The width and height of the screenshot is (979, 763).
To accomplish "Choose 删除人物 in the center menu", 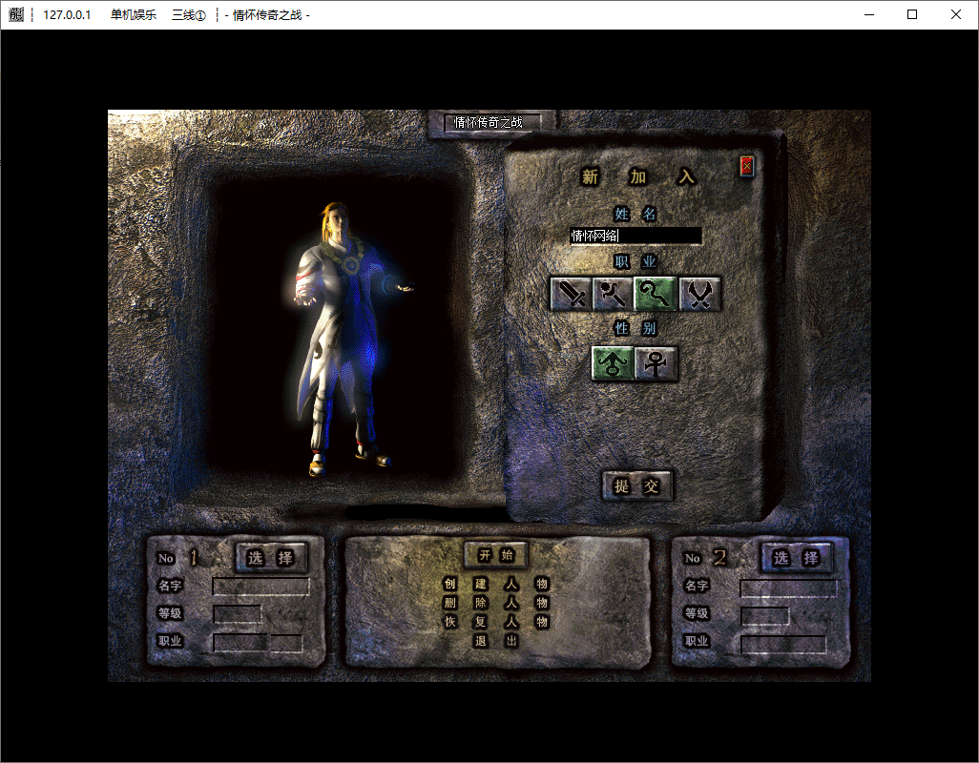I will (495, 603).
